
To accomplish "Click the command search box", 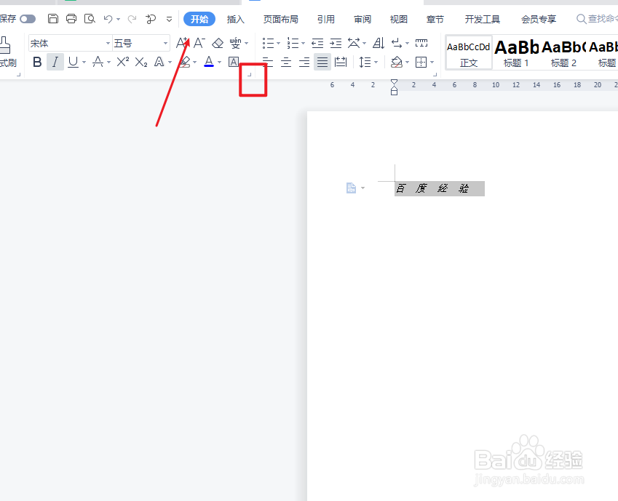I will (x=597, y=19).
